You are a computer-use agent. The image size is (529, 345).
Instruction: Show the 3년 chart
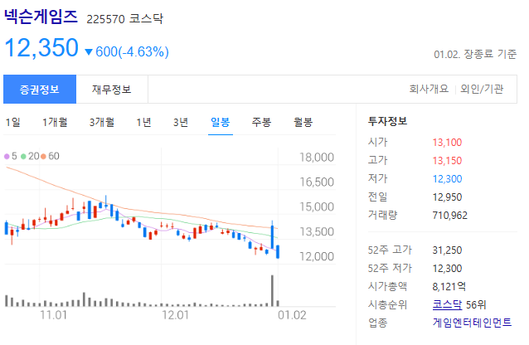coord(181,122)
